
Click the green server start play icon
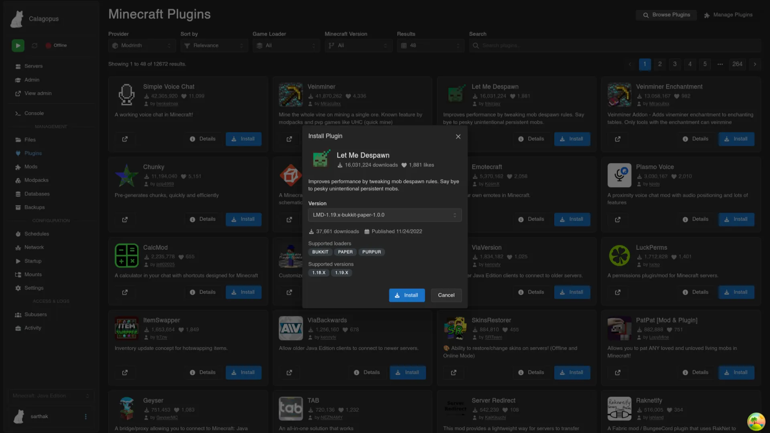click(18, 46)
